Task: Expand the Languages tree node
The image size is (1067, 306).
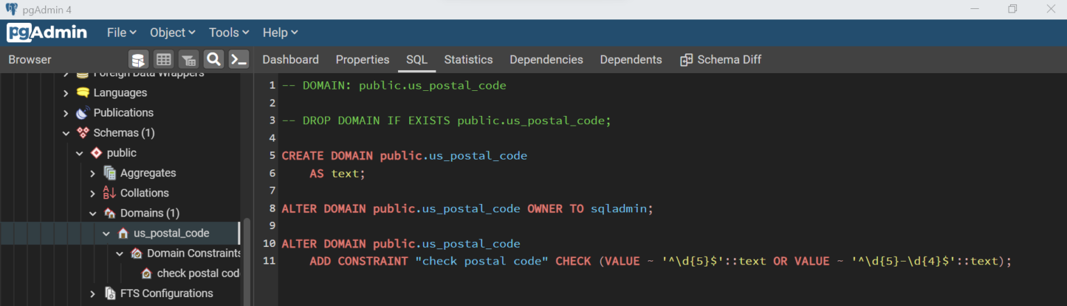Action: click(x=66, y=92)
